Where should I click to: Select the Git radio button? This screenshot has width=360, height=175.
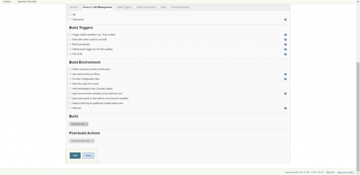[70, 14]
